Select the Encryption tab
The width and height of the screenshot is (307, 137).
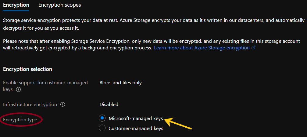pos(16,5)
